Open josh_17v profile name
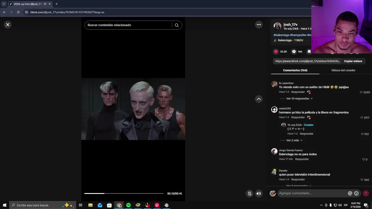 (290, 25)
